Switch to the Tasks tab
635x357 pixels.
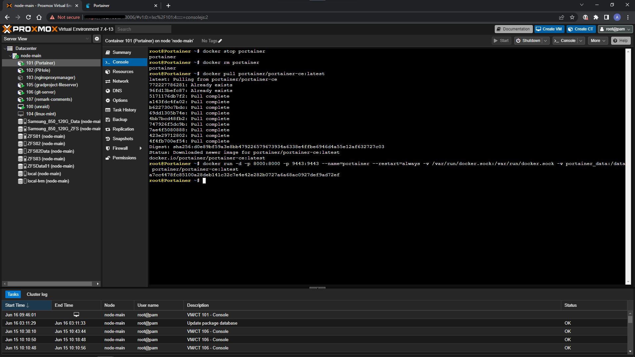click(13, 294)
